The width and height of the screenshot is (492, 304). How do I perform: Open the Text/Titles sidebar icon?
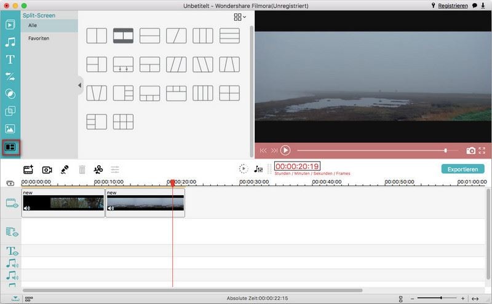tap(10, 59)
